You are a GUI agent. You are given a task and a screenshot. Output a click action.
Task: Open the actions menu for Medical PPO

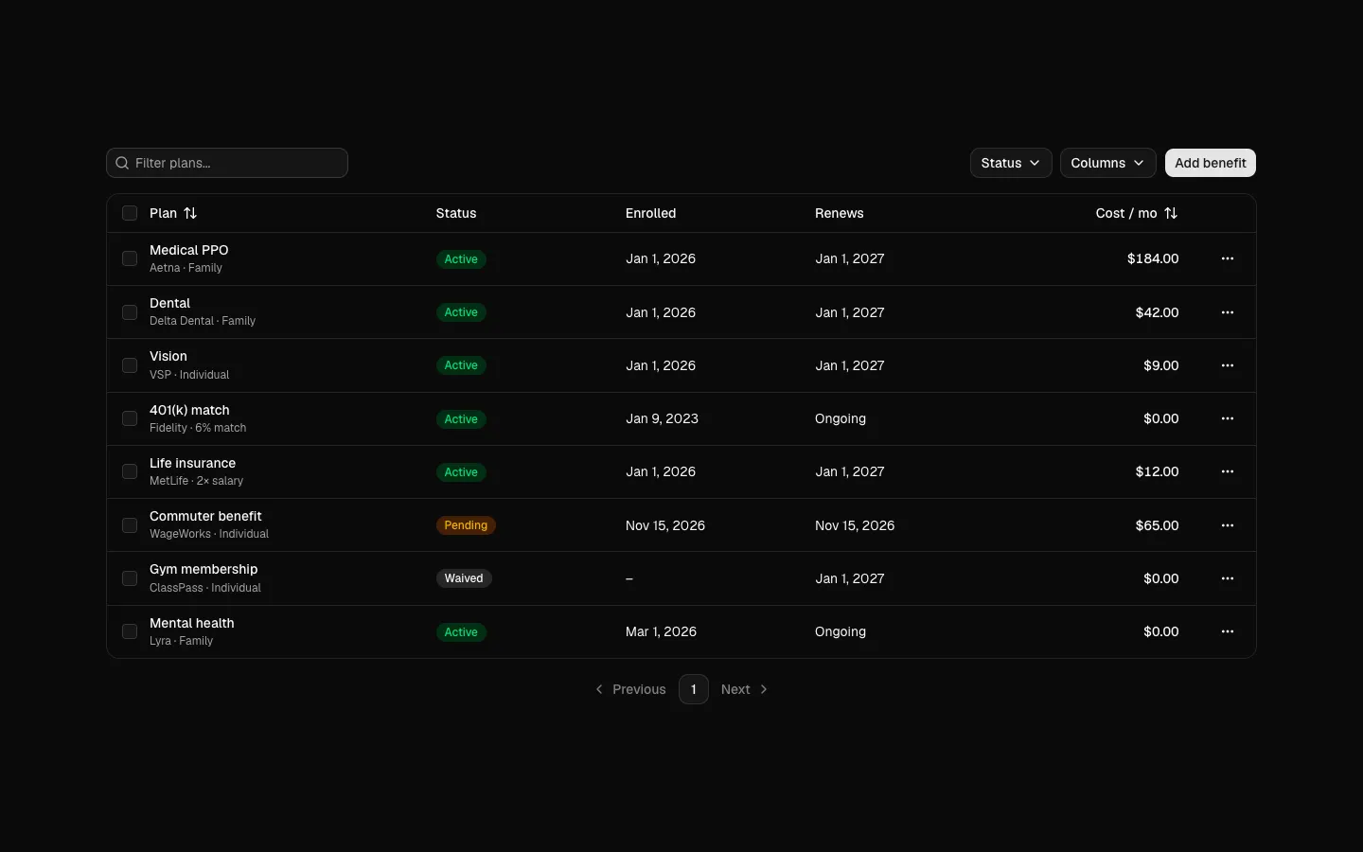point(1228,258)
